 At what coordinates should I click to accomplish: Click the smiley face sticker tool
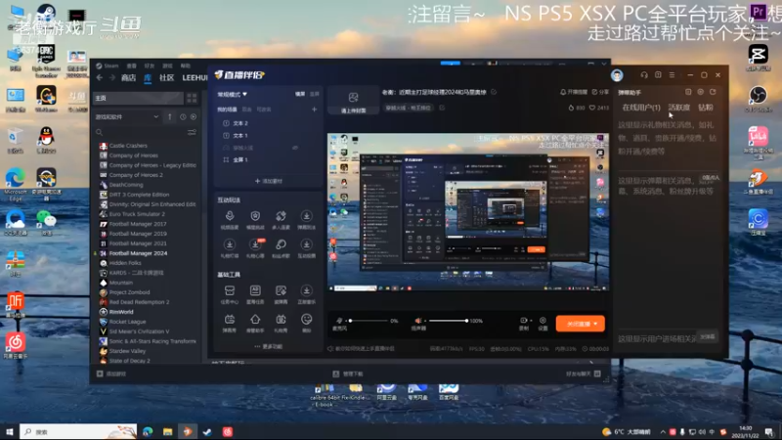pyautogui.click(x=306, y=320)
